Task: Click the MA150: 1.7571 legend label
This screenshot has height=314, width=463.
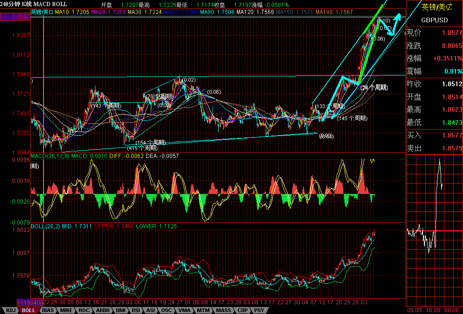Action: click(295, 12)
